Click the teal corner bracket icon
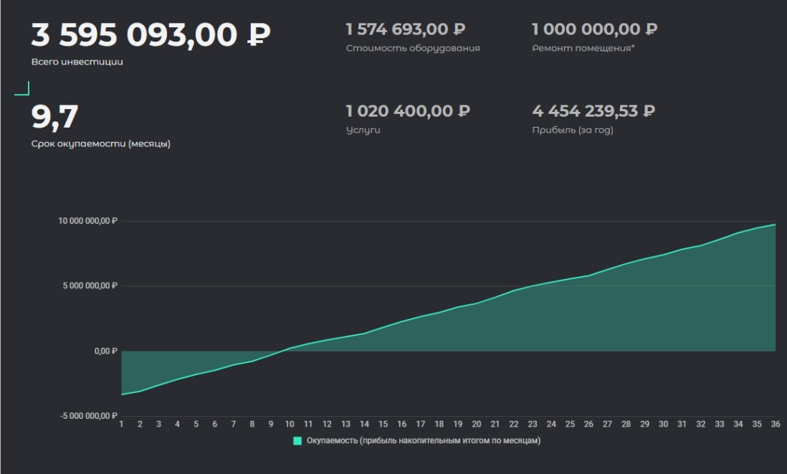 [22, 89]
